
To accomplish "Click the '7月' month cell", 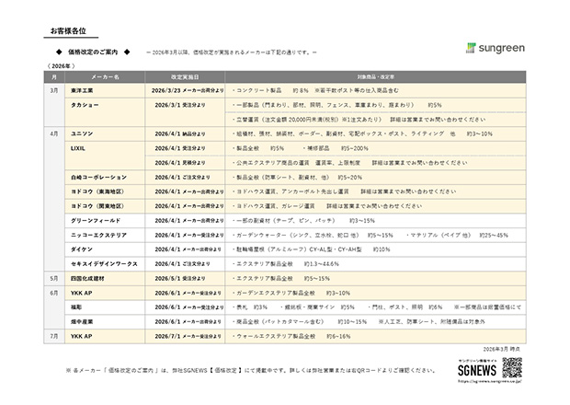I will pos(54,337).
